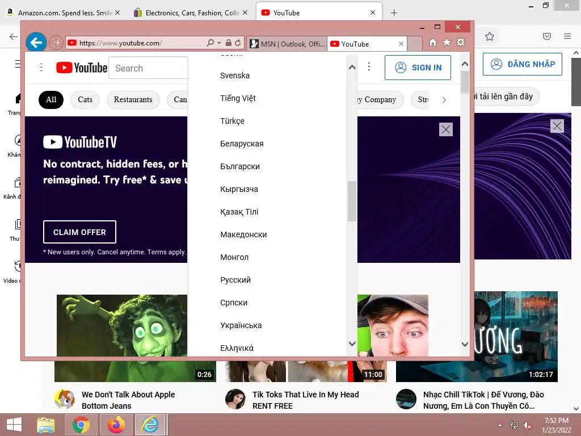Click SIGN IN button in IE YouTube

(418, 68)
